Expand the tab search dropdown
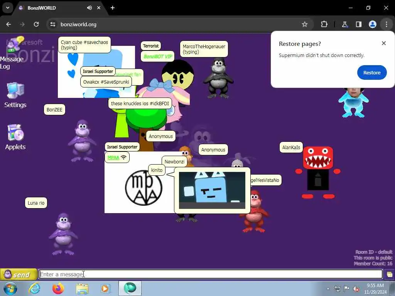 8,8
